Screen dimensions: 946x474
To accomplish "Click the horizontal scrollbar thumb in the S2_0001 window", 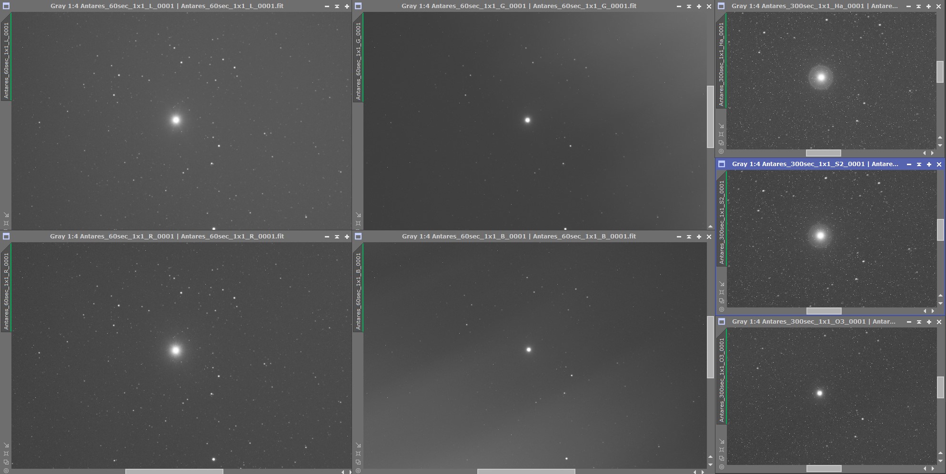I will click(824, 311).
